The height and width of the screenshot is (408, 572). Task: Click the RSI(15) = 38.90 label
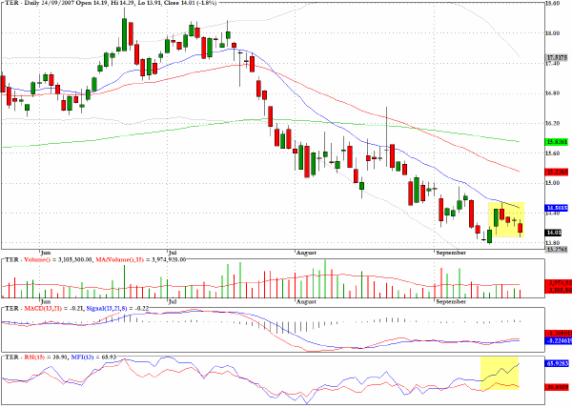coord(46,357)
